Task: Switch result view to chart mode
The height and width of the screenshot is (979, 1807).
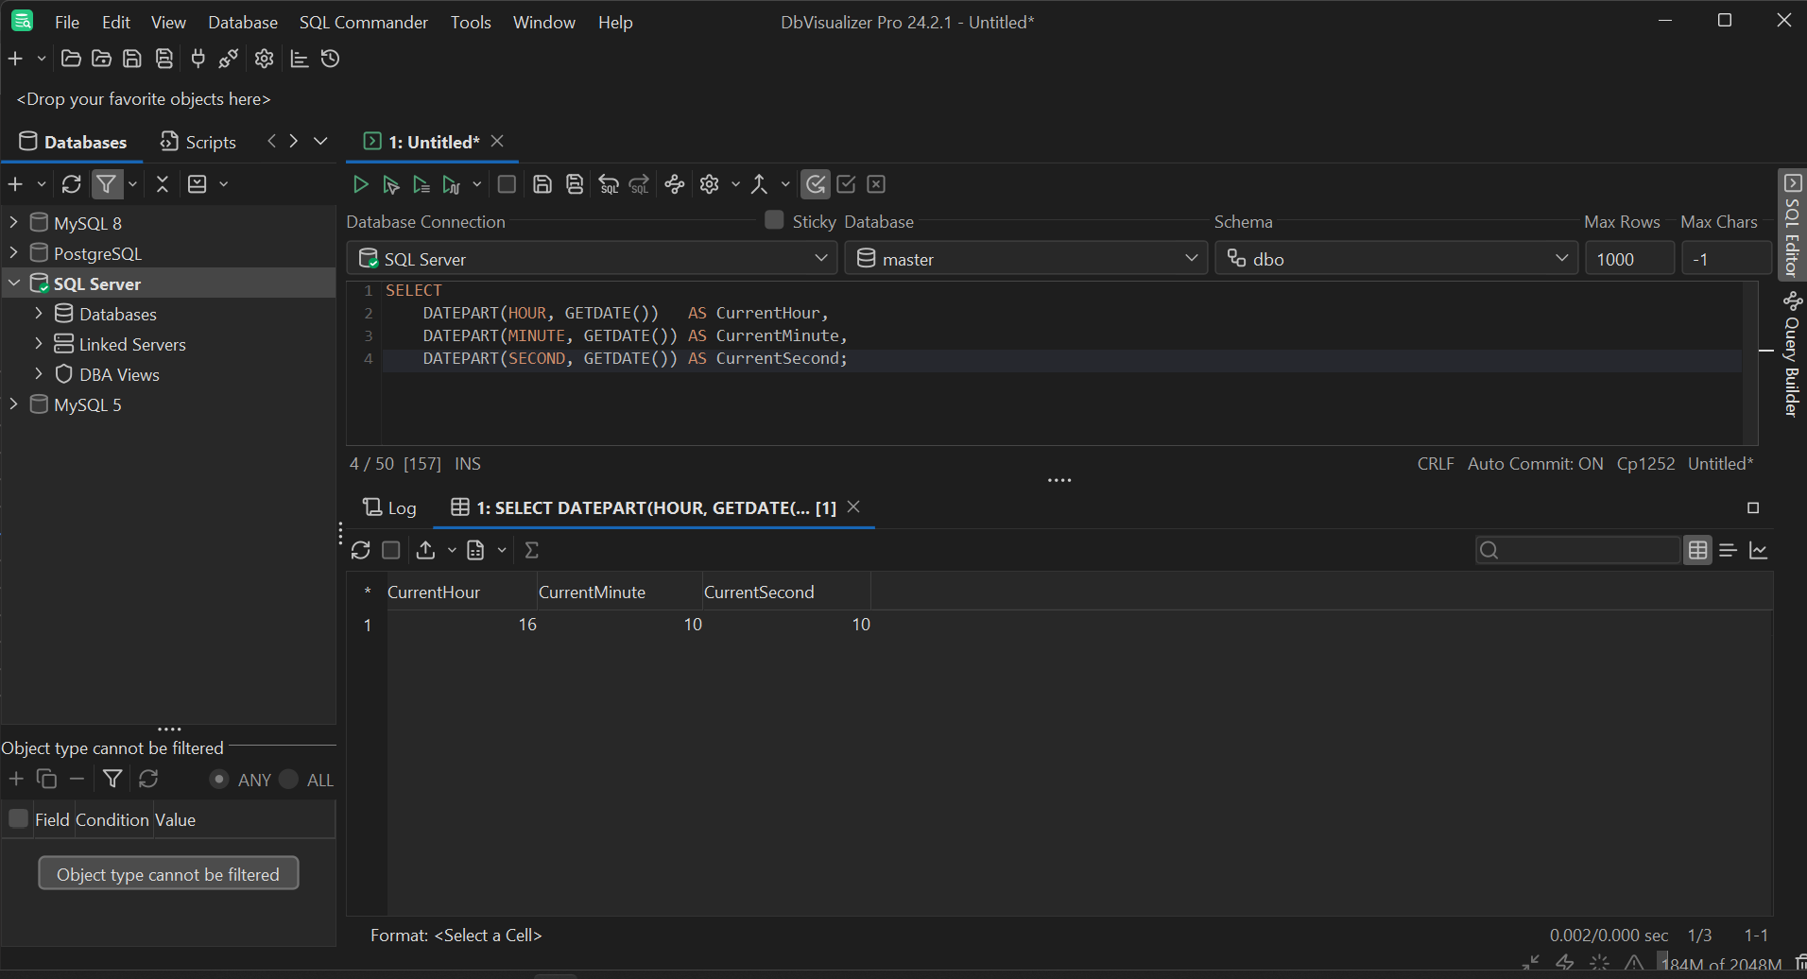Action: point(1759,549)
